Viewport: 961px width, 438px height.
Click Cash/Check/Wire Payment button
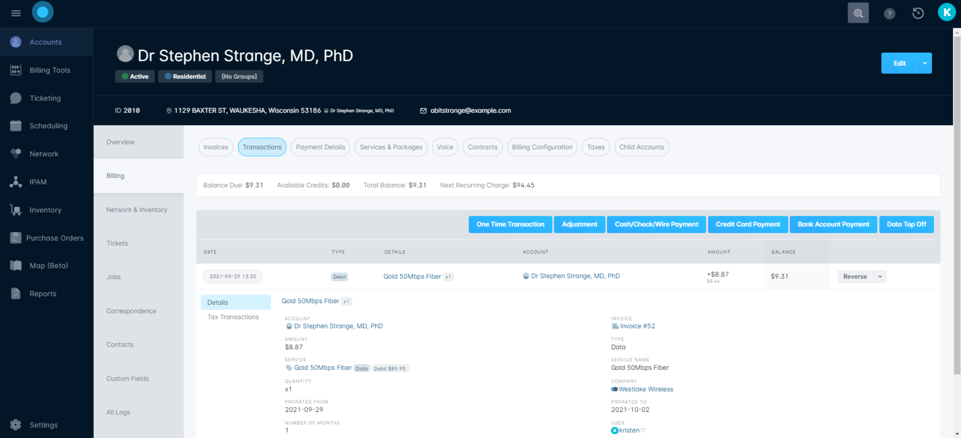click(656, 224)
